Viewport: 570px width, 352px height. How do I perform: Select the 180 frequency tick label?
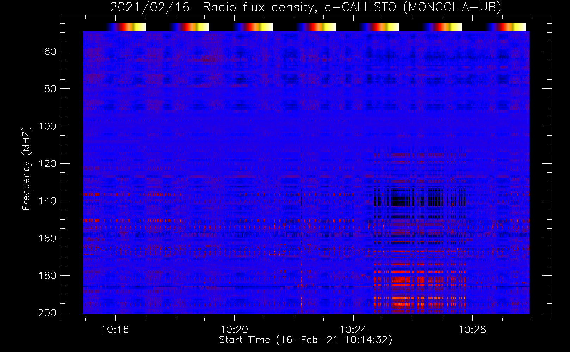(x=47, y=276)
